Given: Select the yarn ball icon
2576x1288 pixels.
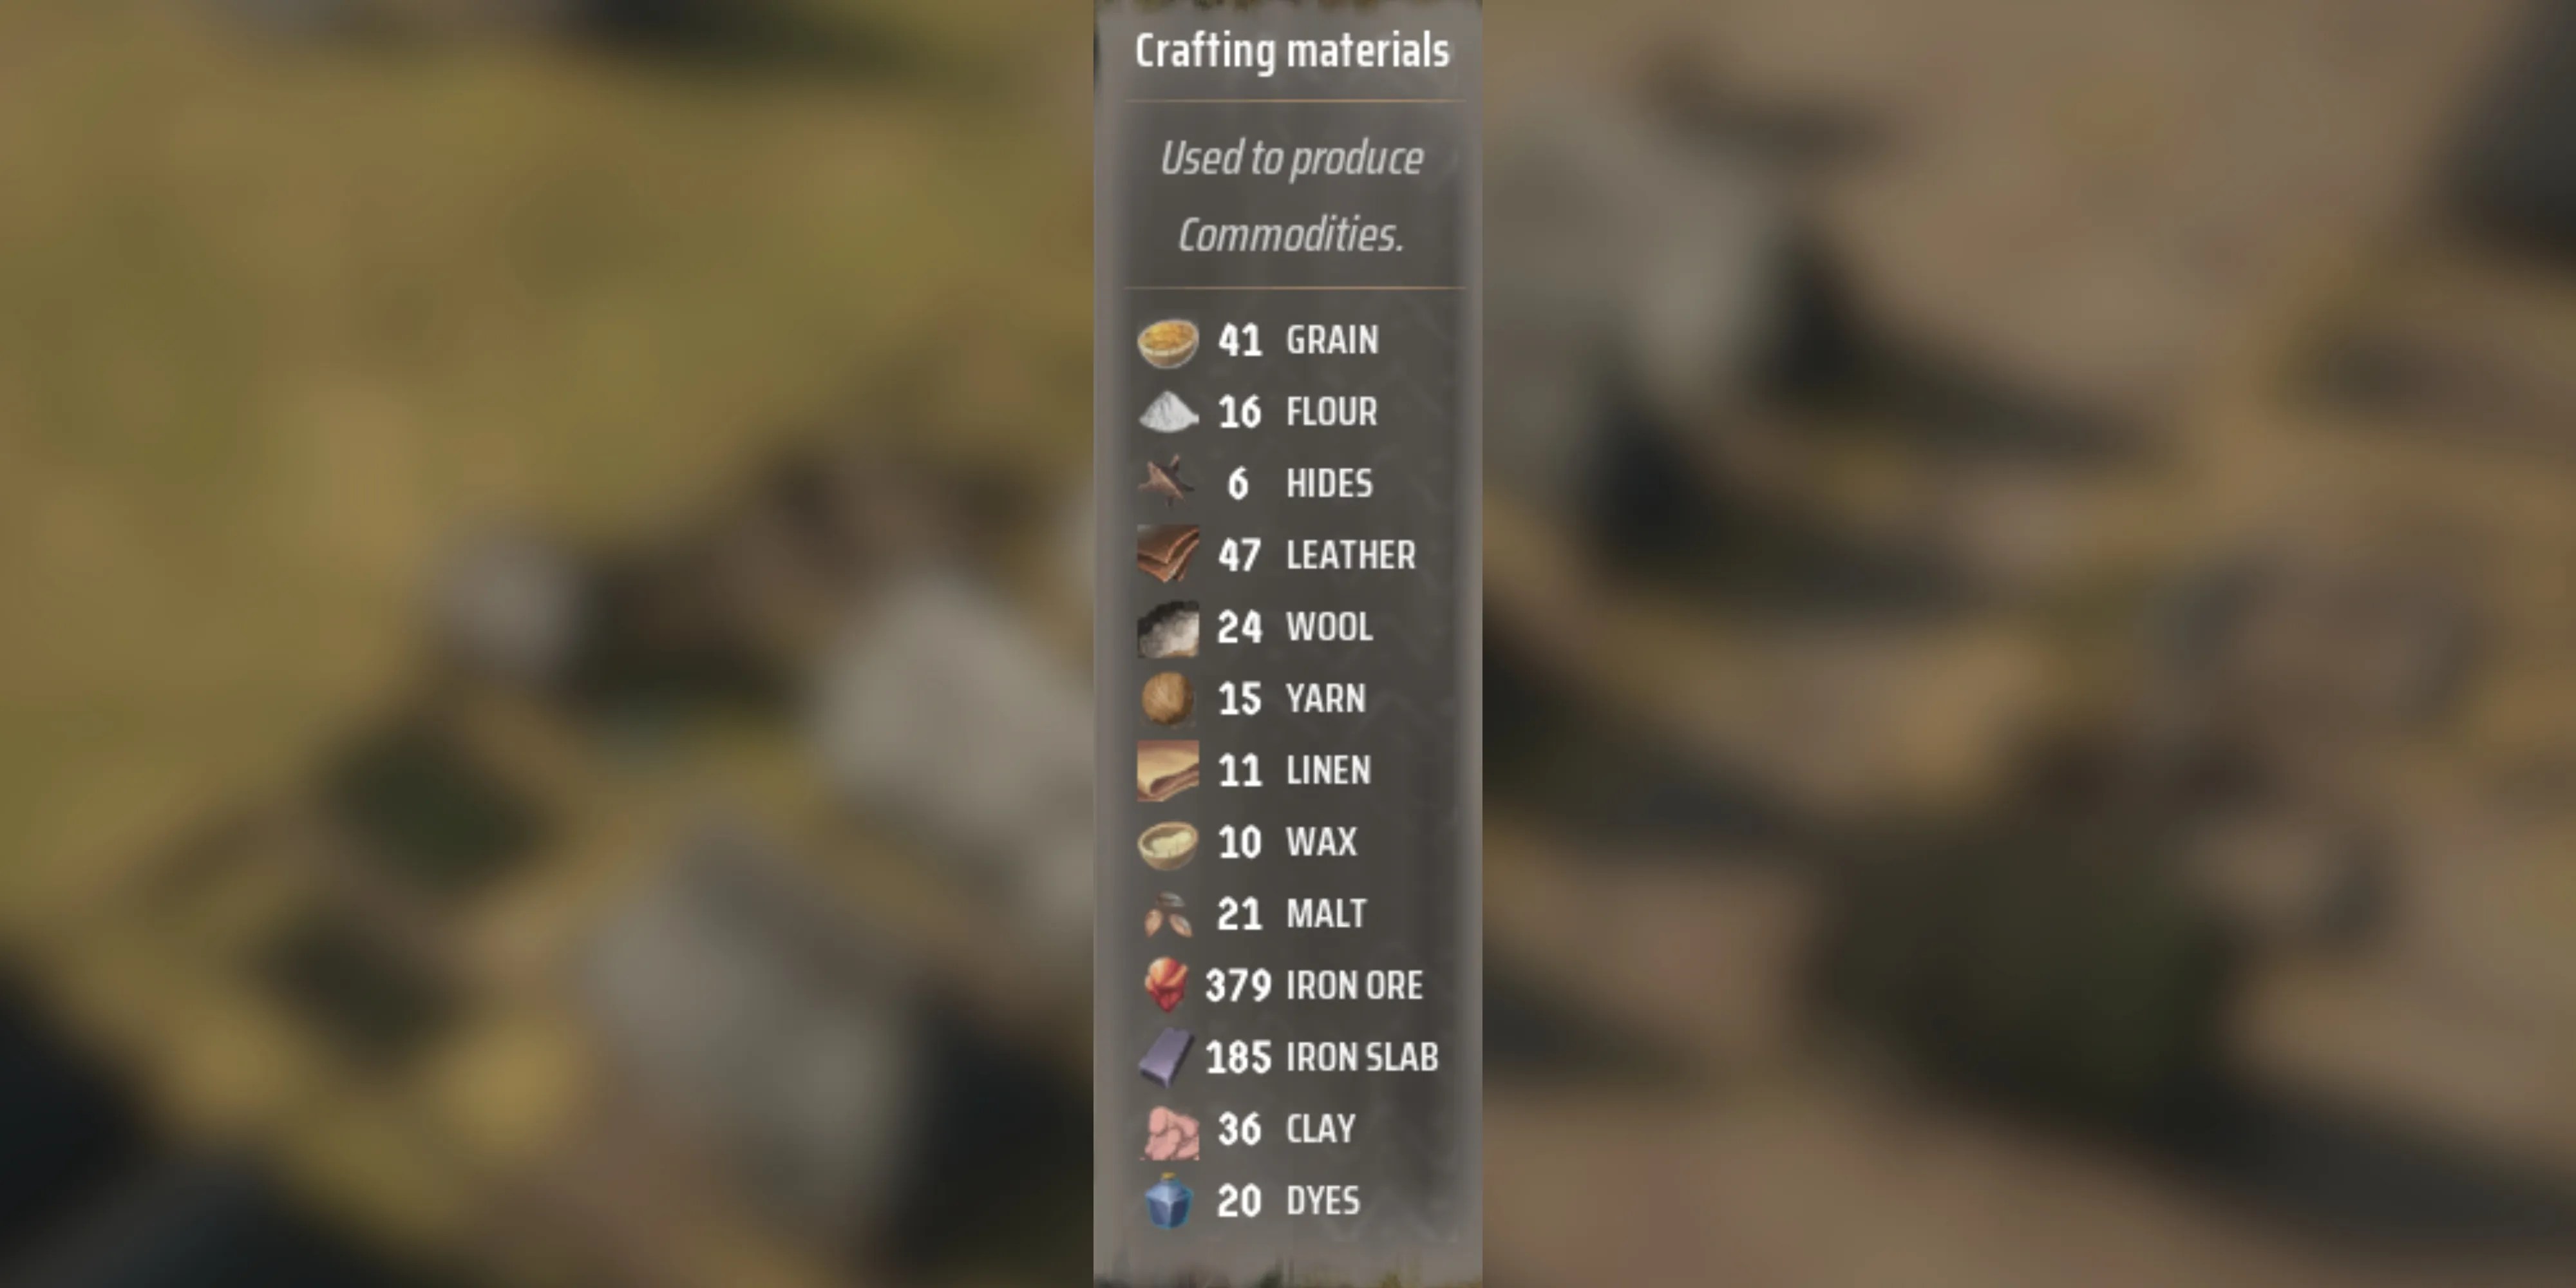Looking at the screenshot, I should pos(1167,698).
